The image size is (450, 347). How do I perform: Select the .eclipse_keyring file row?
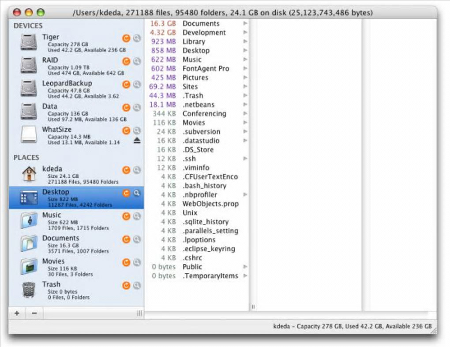click(197, 249)
